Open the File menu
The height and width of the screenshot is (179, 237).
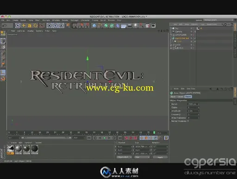3,20
